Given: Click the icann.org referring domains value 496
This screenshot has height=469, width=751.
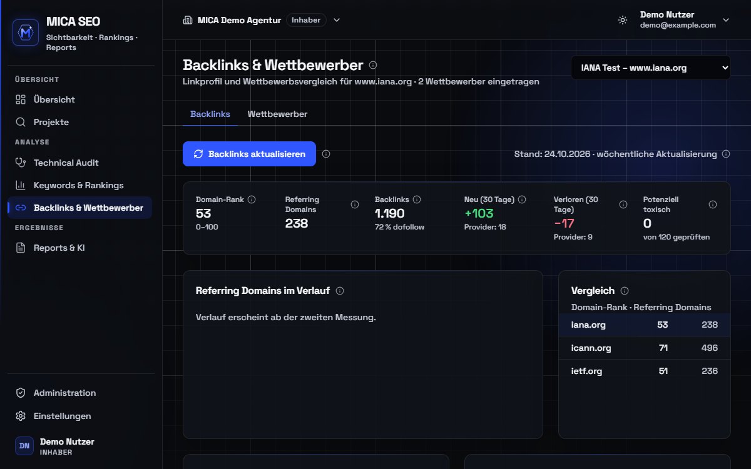Looking at the screenshot, I should (710, 348).
